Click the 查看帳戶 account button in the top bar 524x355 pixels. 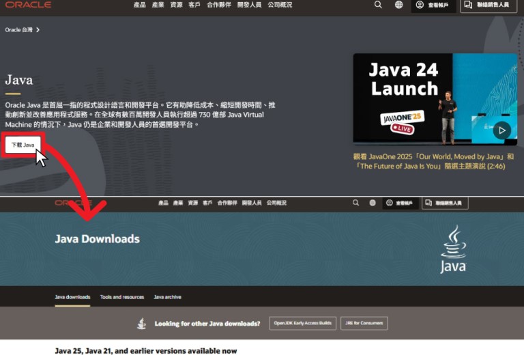[x=433, y=5]
